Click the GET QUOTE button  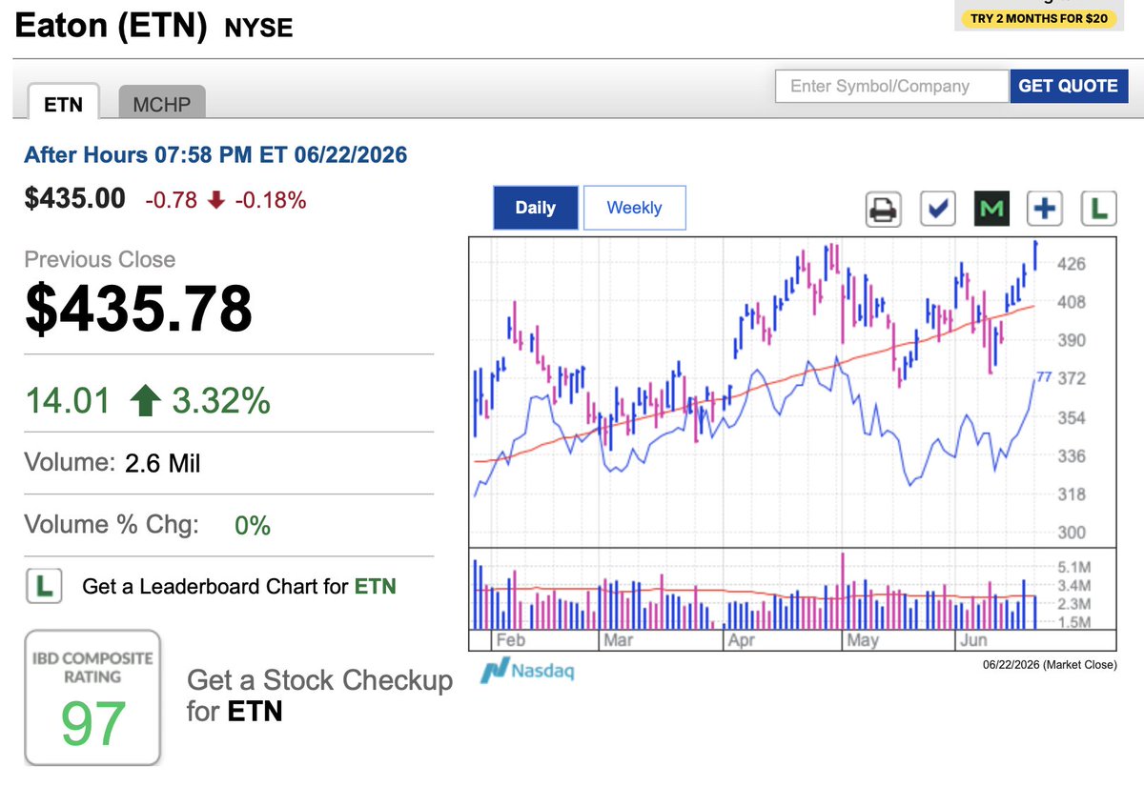point(1068,86)
